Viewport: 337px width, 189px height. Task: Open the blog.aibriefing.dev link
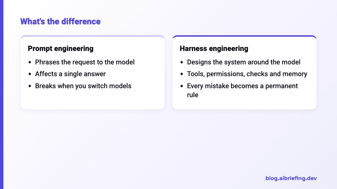pyautogui.click(x=291, y=178)
